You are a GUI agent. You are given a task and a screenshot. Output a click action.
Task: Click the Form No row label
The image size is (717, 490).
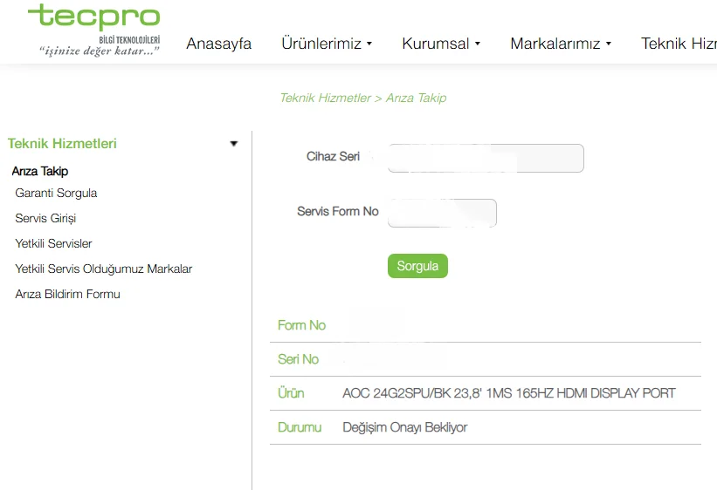tap(302, 325)
